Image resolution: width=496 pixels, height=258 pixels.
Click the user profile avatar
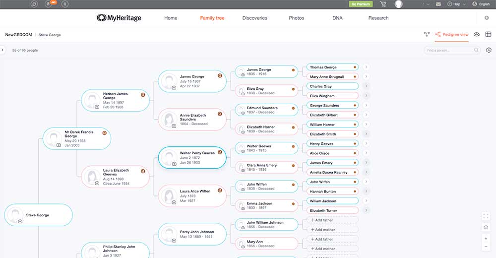(x=399, y=4)
